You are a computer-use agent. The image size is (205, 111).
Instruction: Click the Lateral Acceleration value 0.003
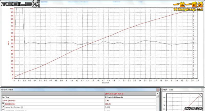107,107
